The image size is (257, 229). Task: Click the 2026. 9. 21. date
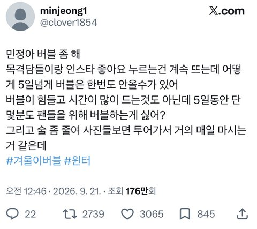click(x=77, y=191)
